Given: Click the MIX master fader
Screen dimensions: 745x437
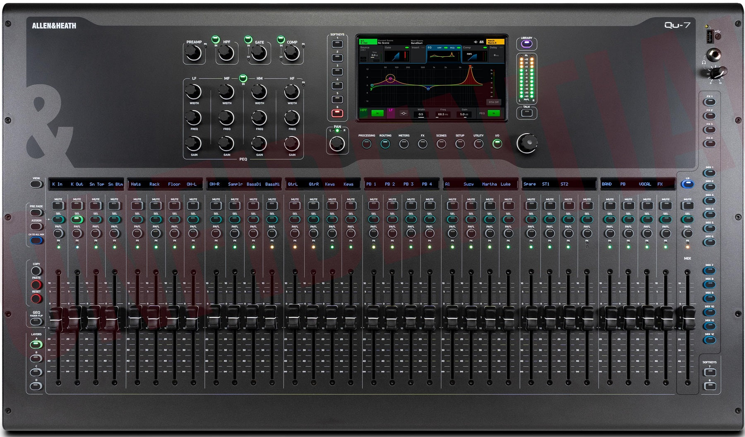Looking at the screenshot, I should (x=689, y=318).
